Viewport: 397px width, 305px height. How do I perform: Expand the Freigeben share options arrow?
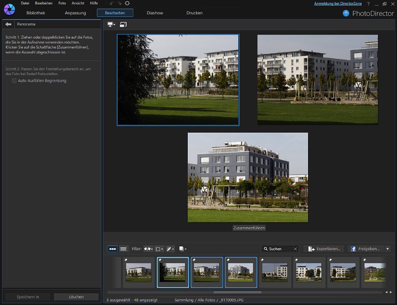coord(387,249)
